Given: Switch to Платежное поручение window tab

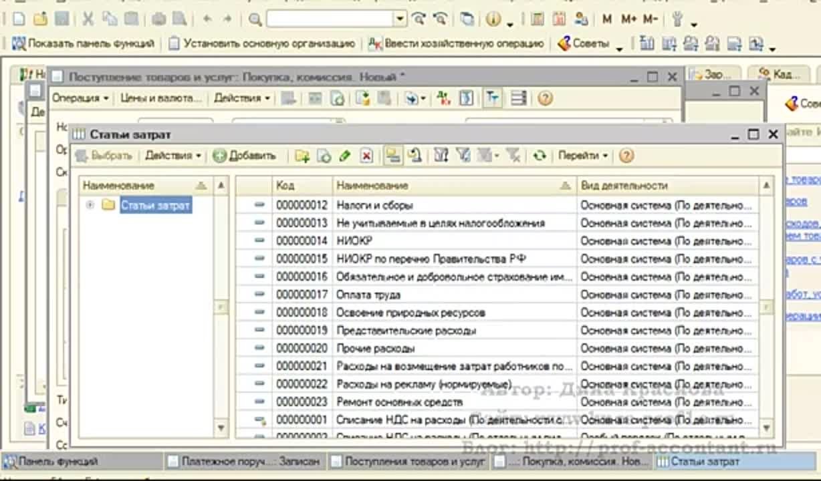Looking at the screenshot, I should click(244, 461).
